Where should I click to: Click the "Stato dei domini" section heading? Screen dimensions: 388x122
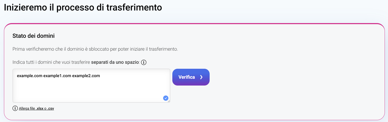click(34, 36)
